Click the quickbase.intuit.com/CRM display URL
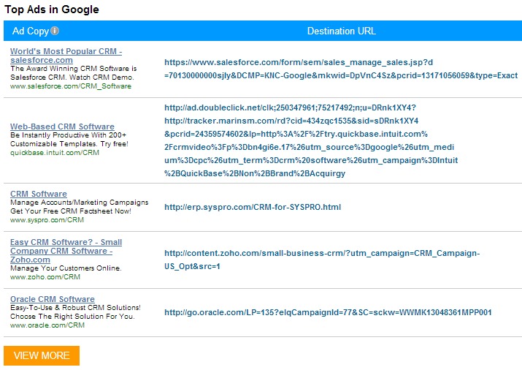This screenshot has width=522, height=370. coord(54,153)
